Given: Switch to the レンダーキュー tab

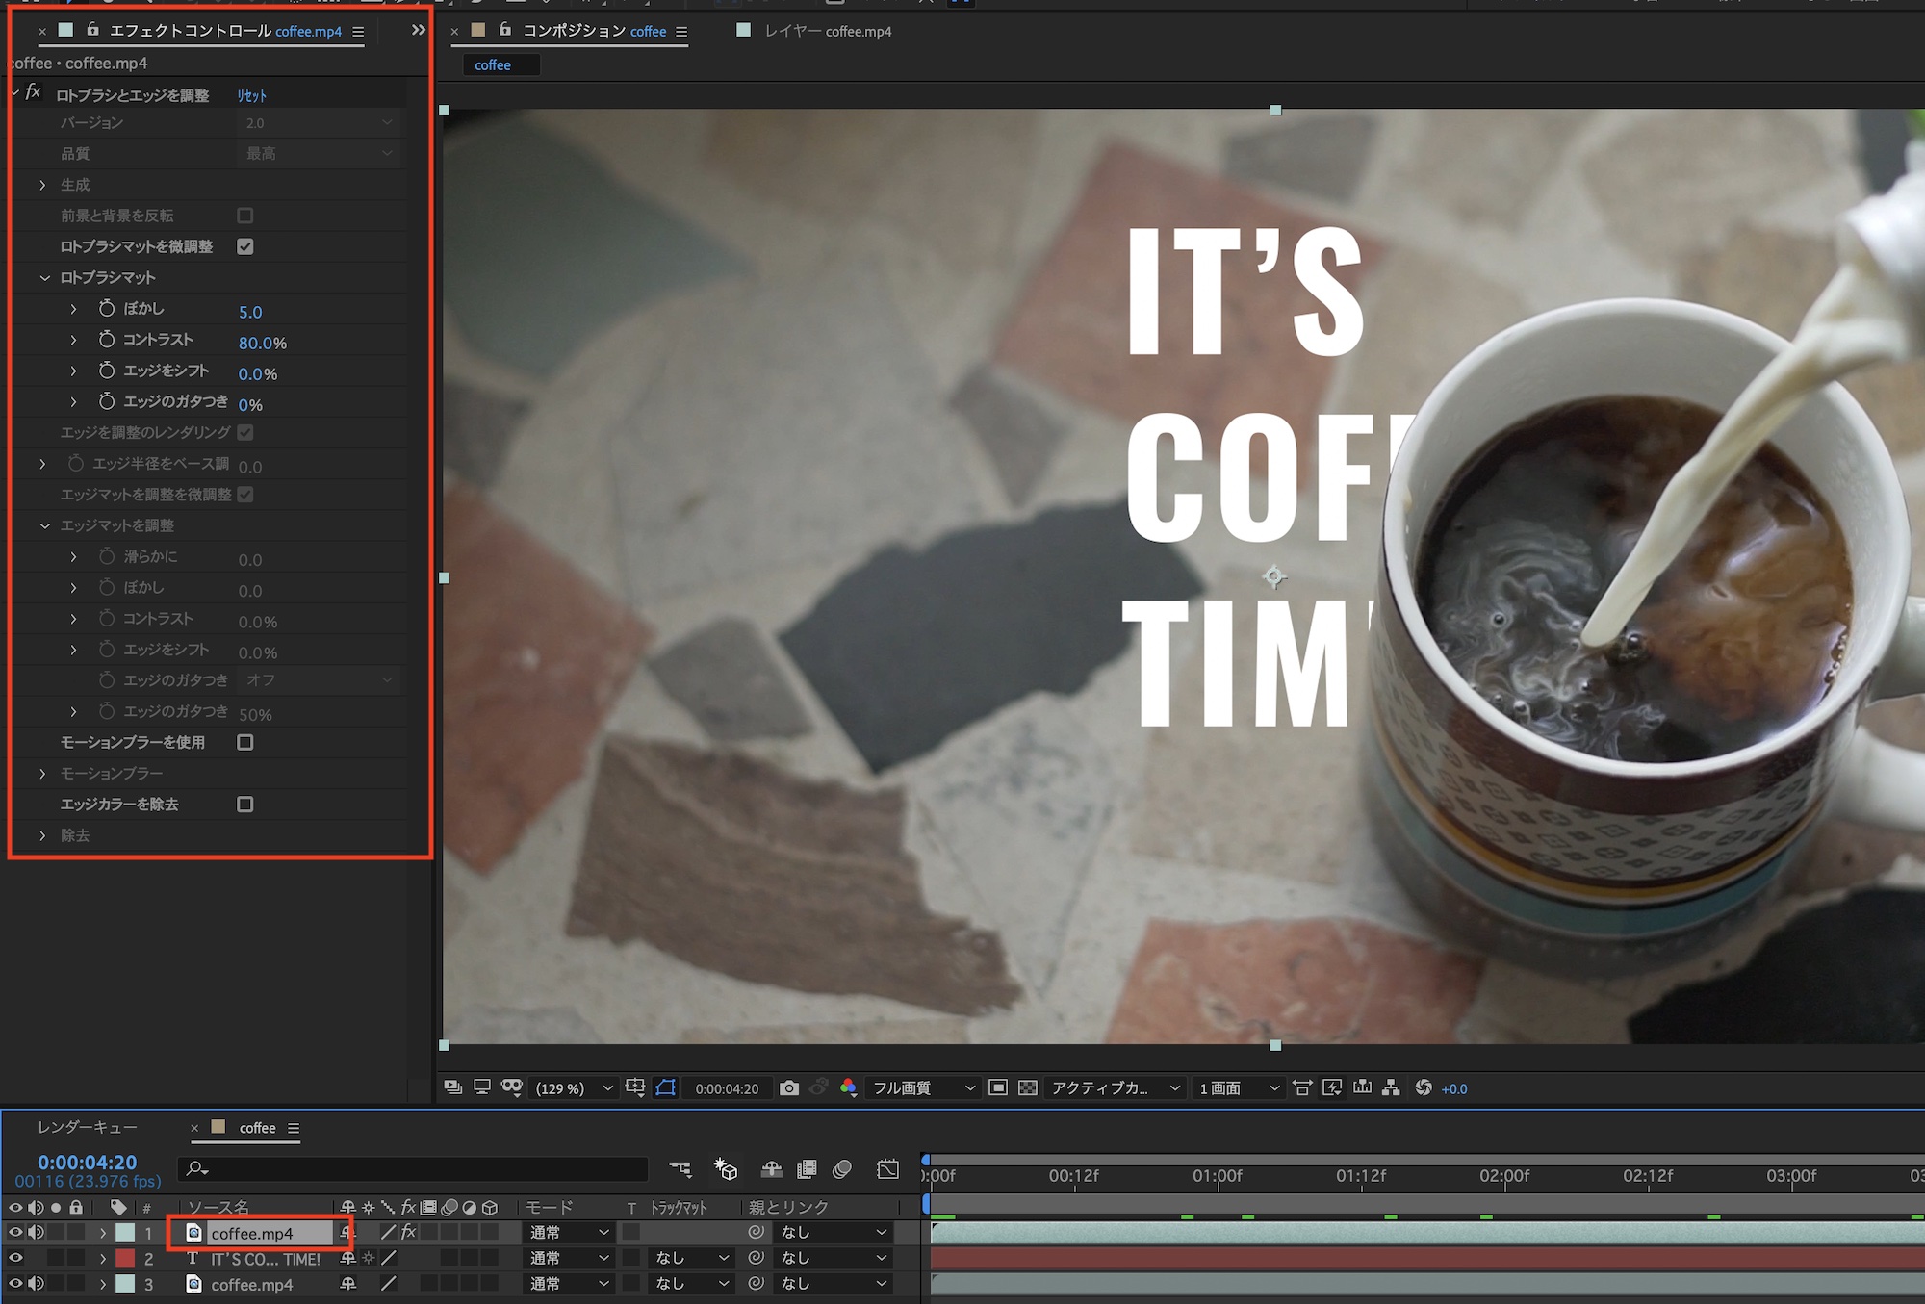Looking at the screenshot, I should pos(88,1127).
